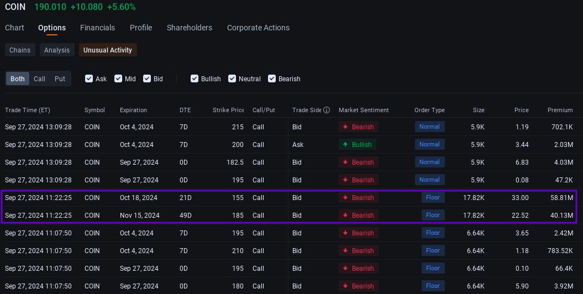
Task: Click the 702.1K premium value
Action: point(562,127)
